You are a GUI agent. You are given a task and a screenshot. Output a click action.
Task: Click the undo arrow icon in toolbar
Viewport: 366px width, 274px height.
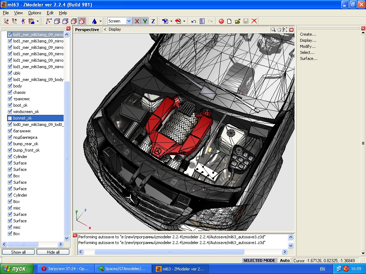point(194,21)
